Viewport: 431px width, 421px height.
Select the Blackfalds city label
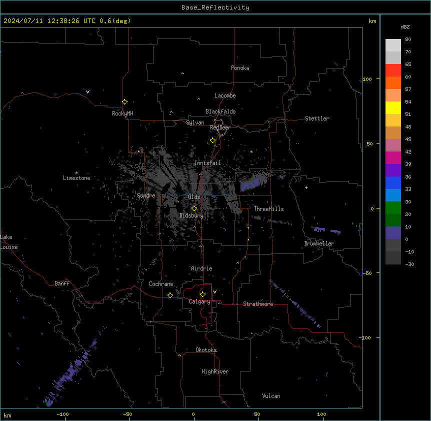point(220,111)
